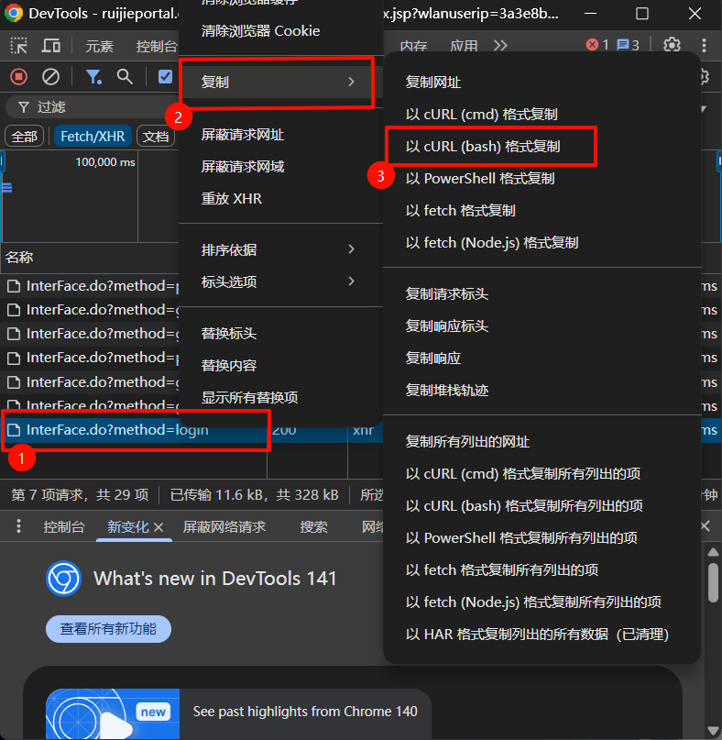
Task: Toggle the device toolbar icon
Action: tap(51, 46)
